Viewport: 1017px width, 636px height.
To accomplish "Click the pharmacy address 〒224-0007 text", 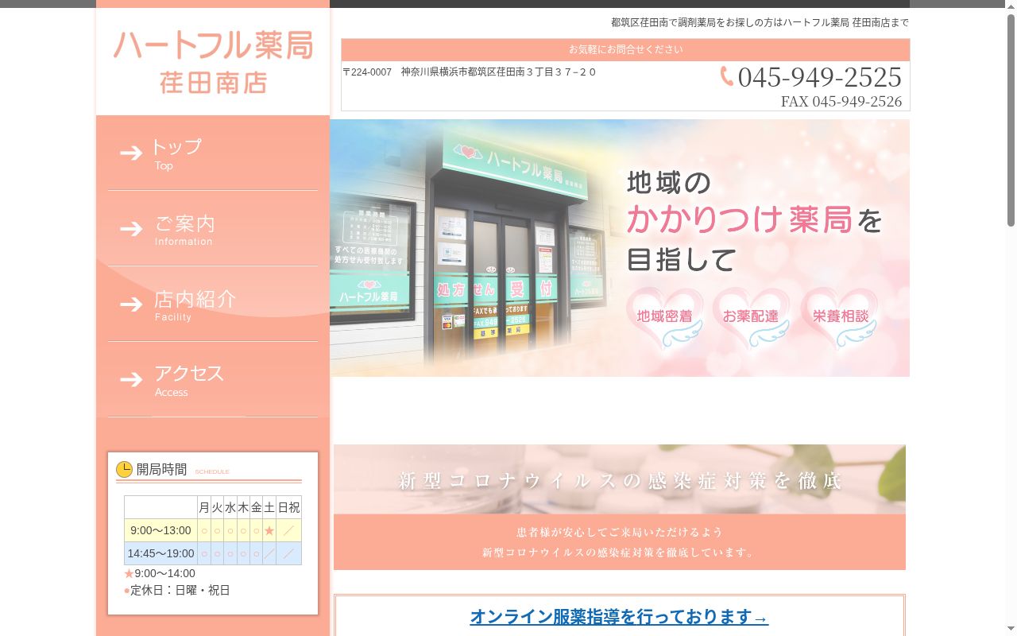I will (x=470, y=72).
